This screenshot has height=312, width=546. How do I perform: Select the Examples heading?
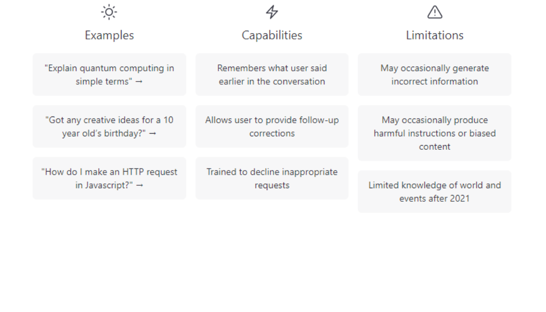pyautogui.click(x=109, y=35)
